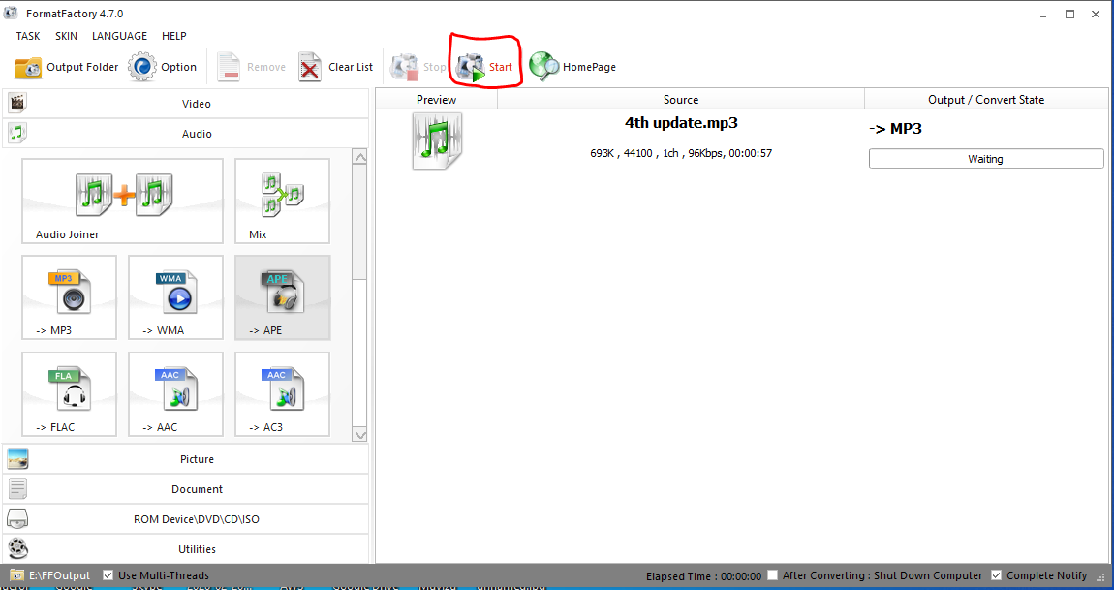Toggle the Complete Notify checkbox
The width and height of the screenshot is (1114, 590).
click(x=997, y=575)
